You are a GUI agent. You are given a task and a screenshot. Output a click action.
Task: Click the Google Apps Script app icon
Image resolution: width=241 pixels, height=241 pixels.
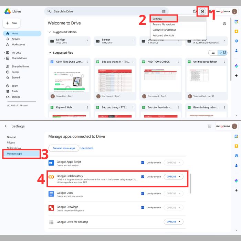pyautogui.click(x=51, y=163)
